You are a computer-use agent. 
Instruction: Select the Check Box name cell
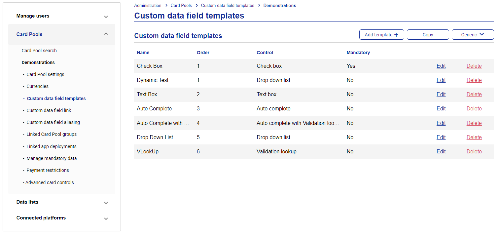pos(150,66)
